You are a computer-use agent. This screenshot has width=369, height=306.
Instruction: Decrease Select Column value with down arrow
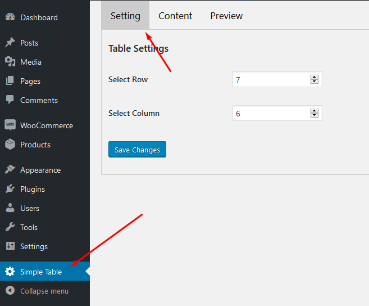(315, 115)
